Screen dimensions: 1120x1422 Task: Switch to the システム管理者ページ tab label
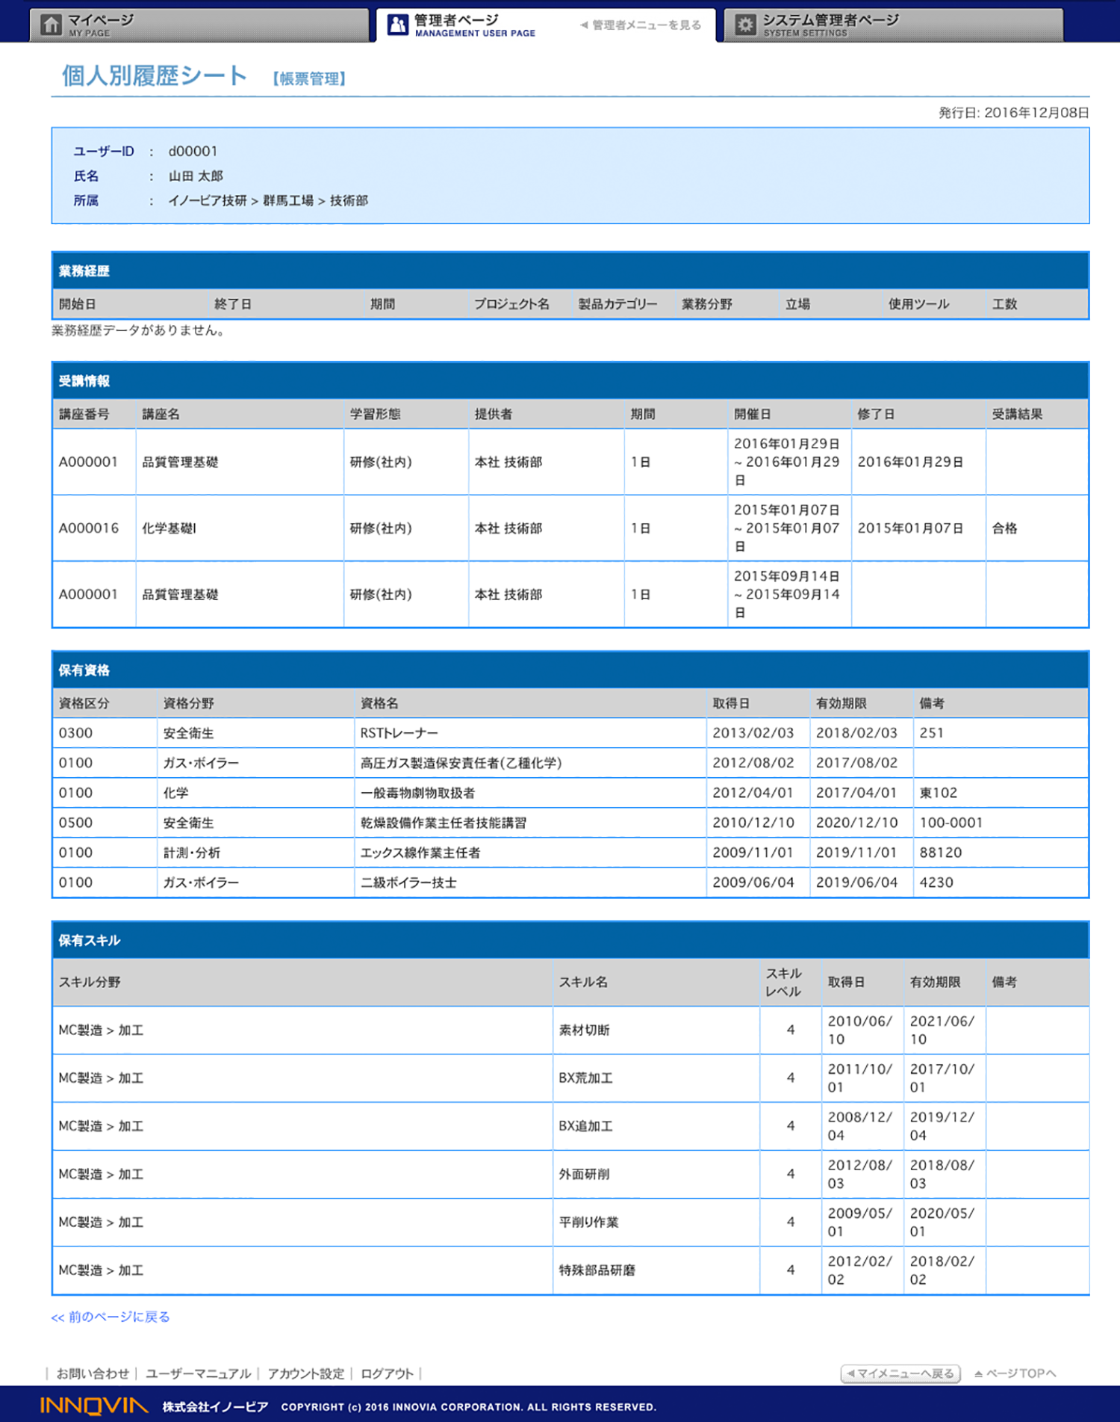point(830,20)
